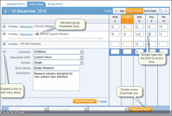Expand the Off Site Meeting row
The width and height of the screenshot is (172, 116).
[4, 44]
